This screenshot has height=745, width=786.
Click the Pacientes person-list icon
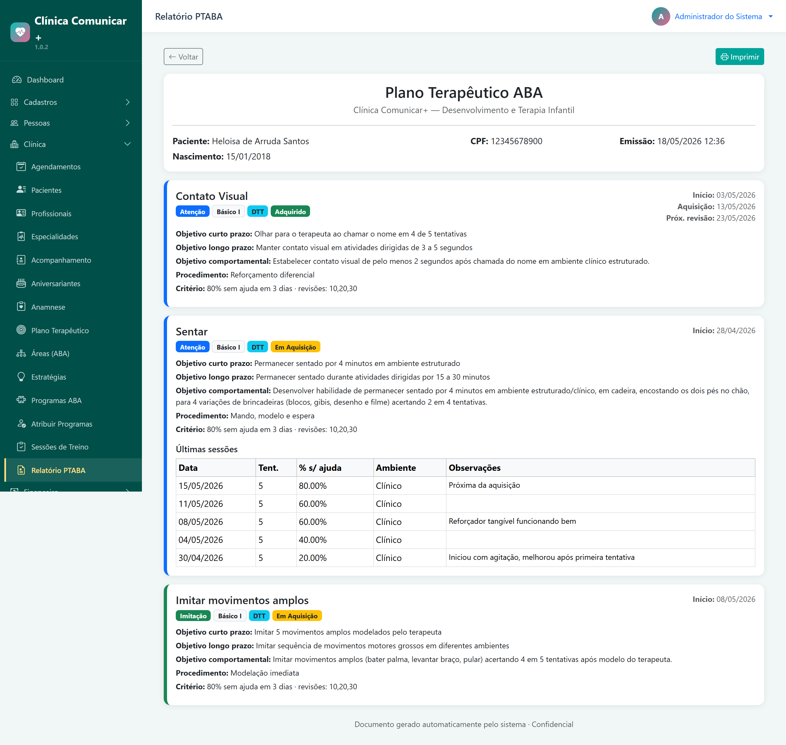pos(21,190)
